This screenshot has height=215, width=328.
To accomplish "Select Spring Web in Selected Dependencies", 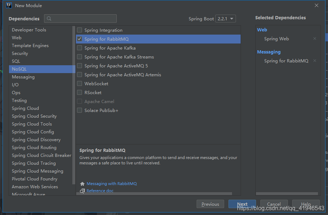I will (x=276, y=39).
